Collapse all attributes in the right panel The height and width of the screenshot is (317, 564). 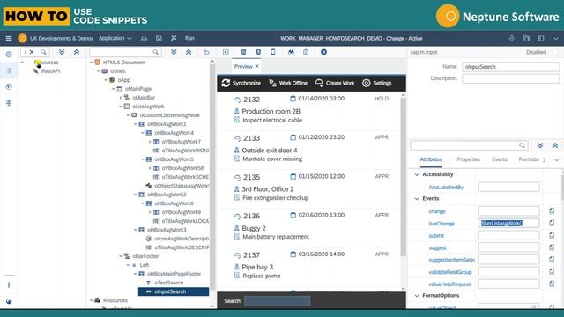coord(554,145)
